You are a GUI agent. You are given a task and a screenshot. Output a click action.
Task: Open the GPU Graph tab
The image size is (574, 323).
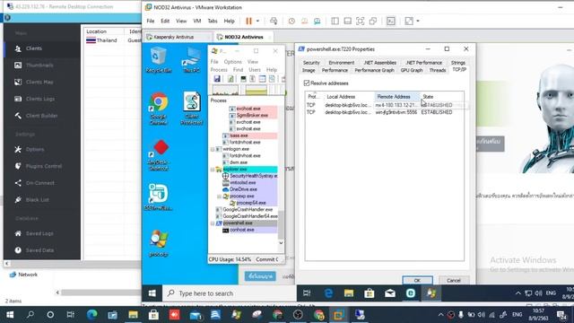[x=412, y=70]
